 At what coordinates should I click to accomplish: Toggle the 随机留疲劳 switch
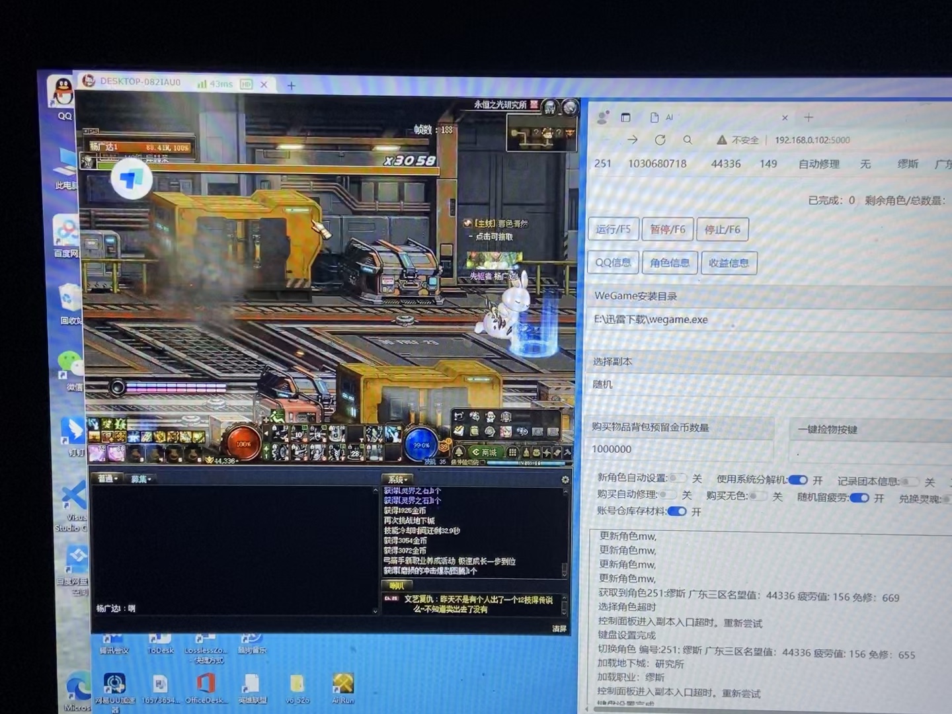[859, 497]
